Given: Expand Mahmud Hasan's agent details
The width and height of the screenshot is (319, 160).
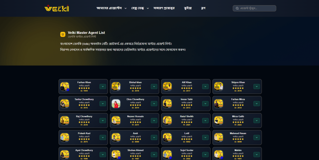Looking at the screenshot, I should (x=257, y=138).
